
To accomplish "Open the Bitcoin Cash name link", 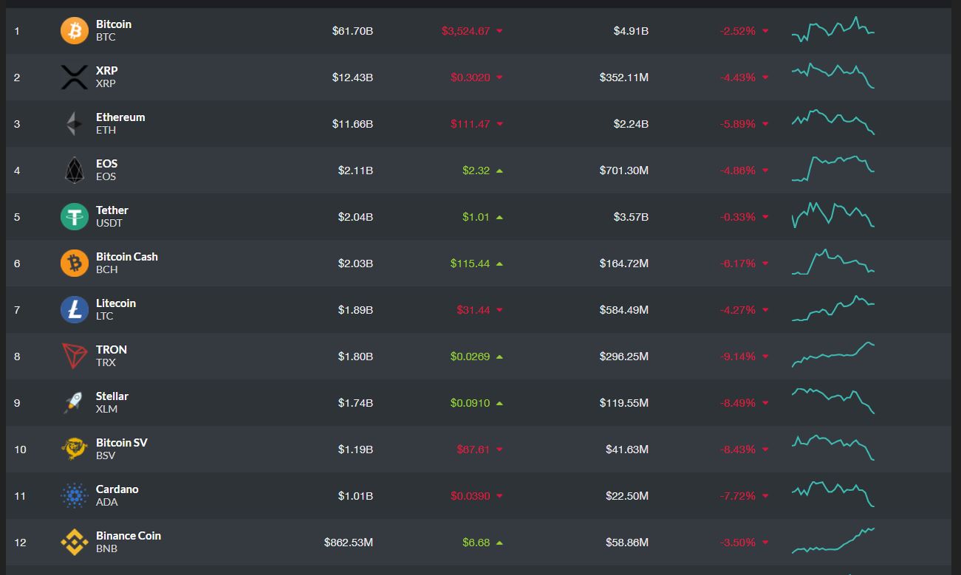I will [127, 257].
